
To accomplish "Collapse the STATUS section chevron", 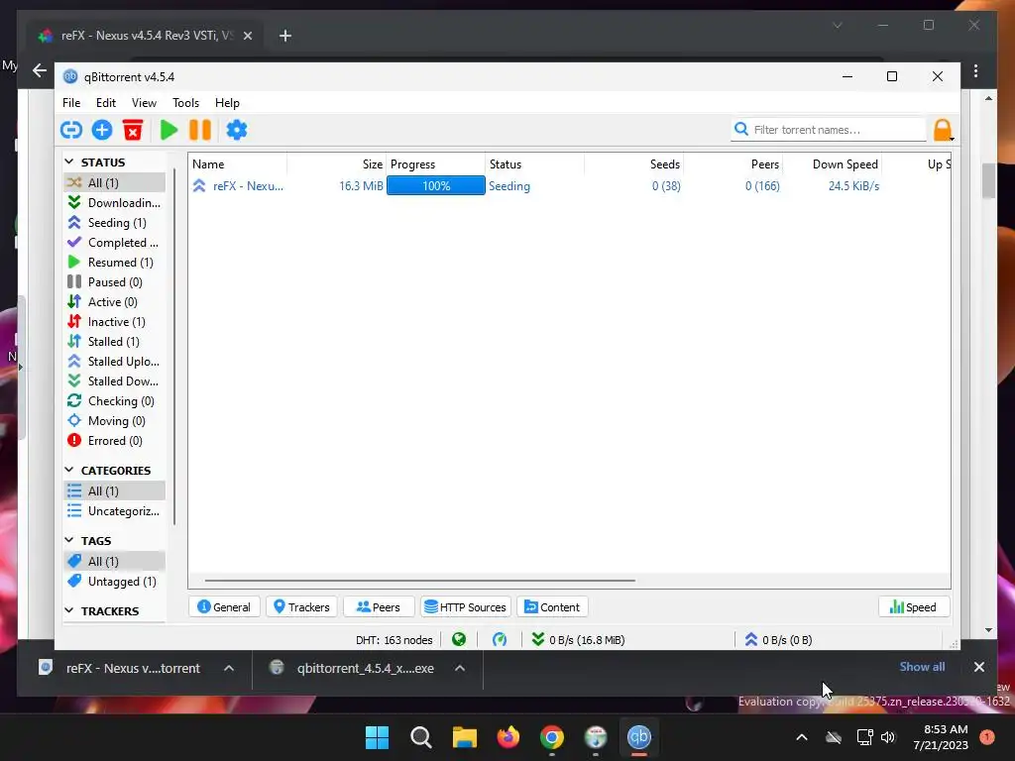I will 69,162.
